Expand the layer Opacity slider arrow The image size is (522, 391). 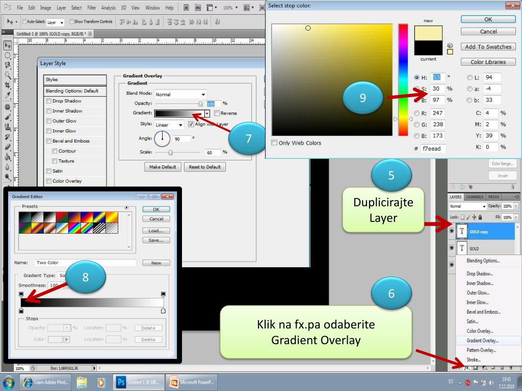pyautogui.click(x=516, y=206)
